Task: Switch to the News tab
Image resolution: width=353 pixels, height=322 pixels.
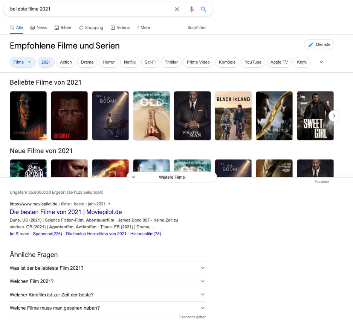Action: (x=39, y=28)
